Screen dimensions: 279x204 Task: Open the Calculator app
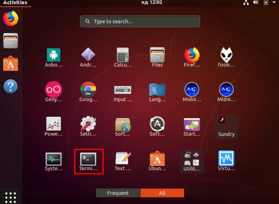coord(123,57)
